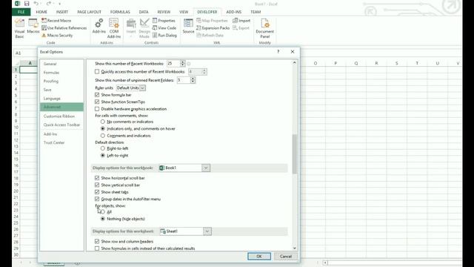This screenshot has width=474, height=267.
Task: Click the Excel Options help question mark
Action: [278, 52]
